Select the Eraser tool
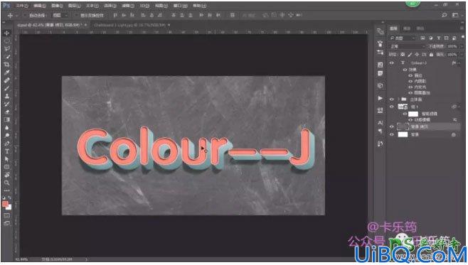Screen dimensions: 468x265 tap(6, 112)
